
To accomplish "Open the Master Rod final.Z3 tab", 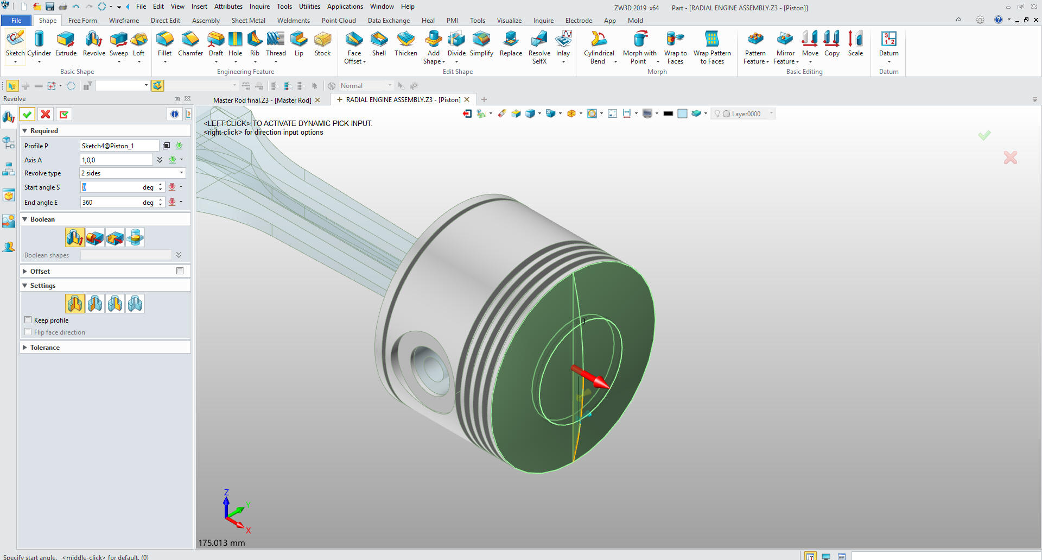I will coord(262,100).
